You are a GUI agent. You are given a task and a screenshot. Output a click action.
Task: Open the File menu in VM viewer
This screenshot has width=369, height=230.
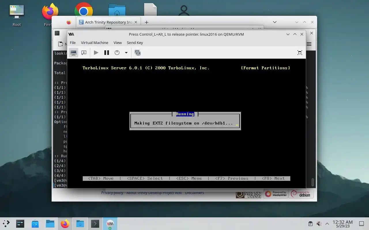point(73,43)
